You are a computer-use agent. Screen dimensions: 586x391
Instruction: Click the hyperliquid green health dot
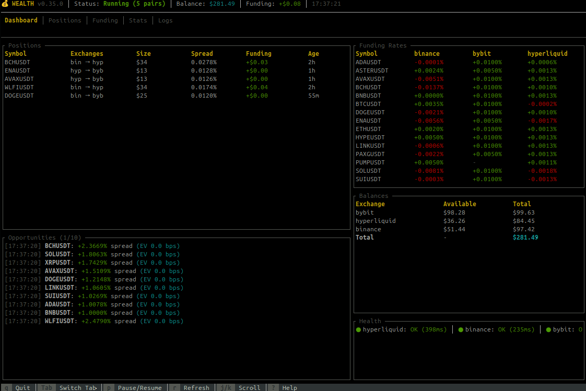click(358, 329)
